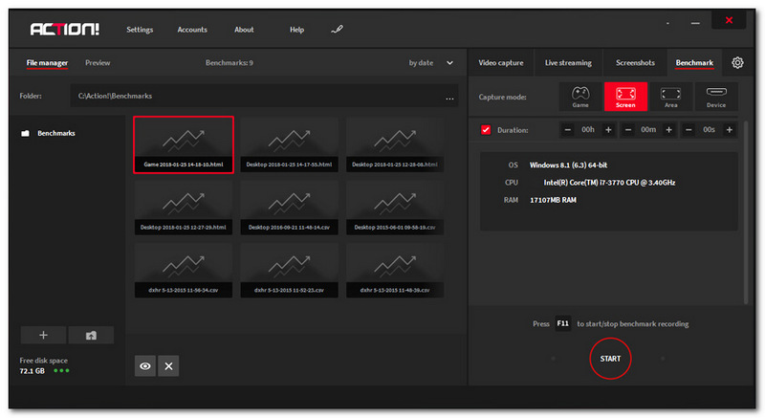
Task: Switch to Preview view
Action: tap(98, 62)
